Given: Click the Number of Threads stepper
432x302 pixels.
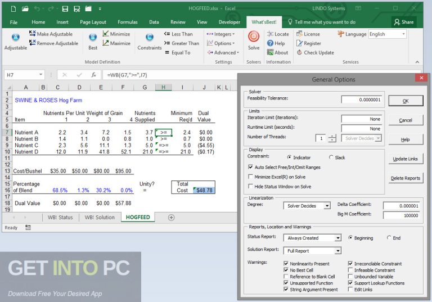Looking at the screenshot, I should tap(332, 138).
